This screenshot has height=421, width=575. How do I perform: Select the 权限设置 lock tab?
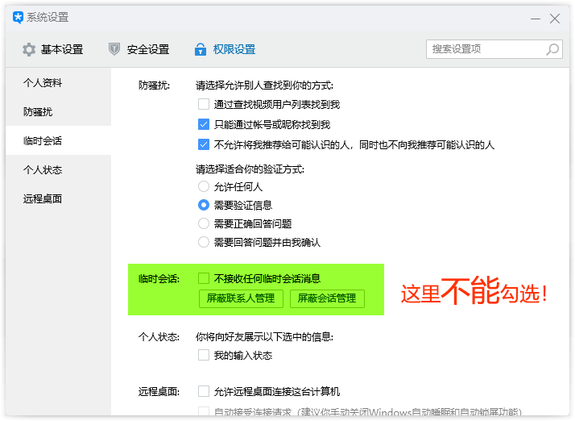coord(225,49)
